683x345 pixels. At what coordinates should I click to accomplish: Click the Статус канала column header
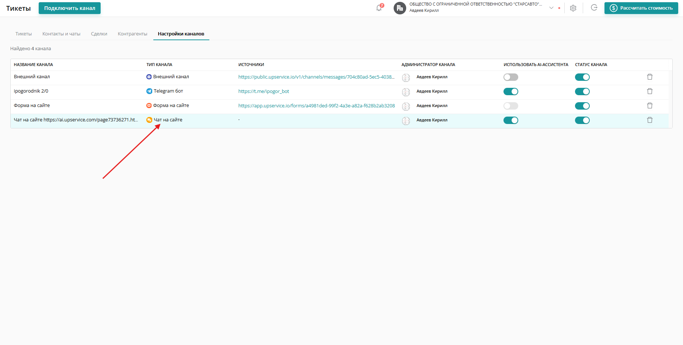(x=591, y=65)
